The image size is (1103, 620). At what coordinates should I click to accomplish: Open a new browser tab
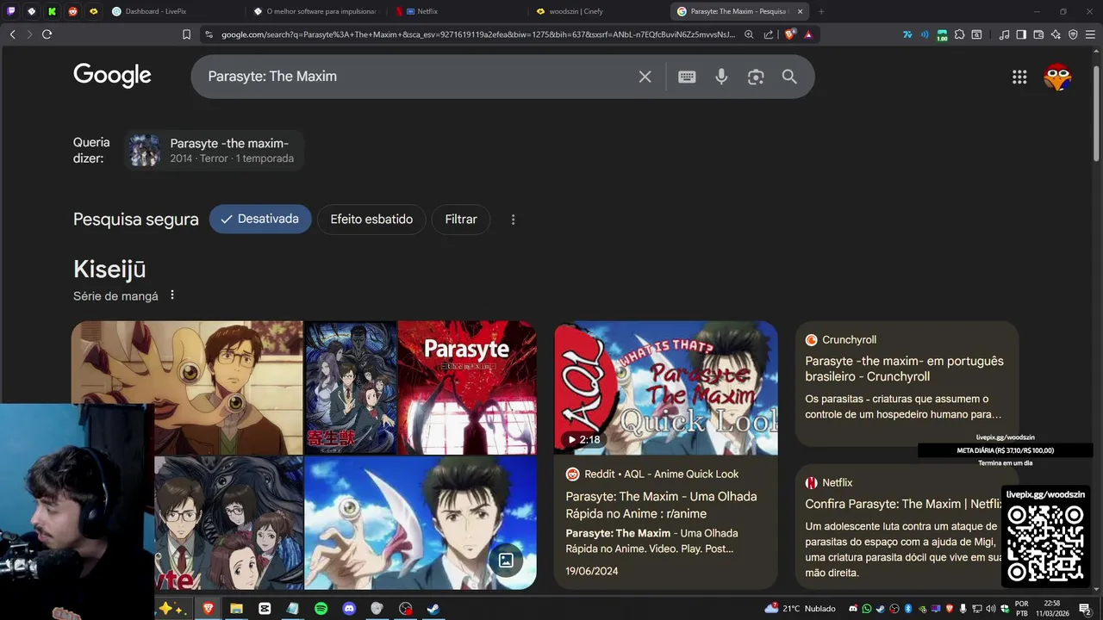[821, 11]
